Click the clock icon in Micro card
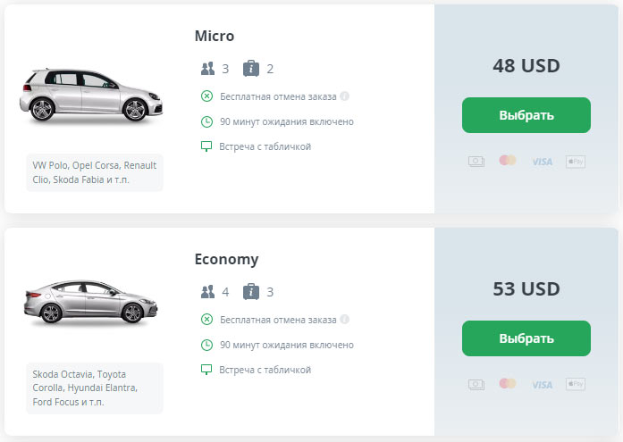Viewport: 623px width, 442px height. coord(207,121)
